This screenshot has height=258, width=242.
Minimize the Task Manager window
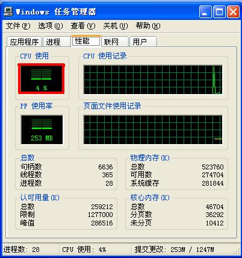[x=205, y=12]
